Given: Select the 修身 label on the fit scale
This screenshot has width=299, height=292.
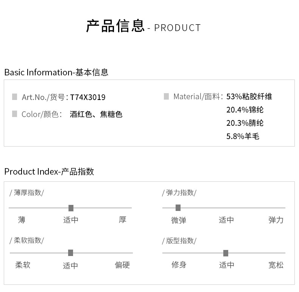Looking at the screenshot, I should [179, 265].
